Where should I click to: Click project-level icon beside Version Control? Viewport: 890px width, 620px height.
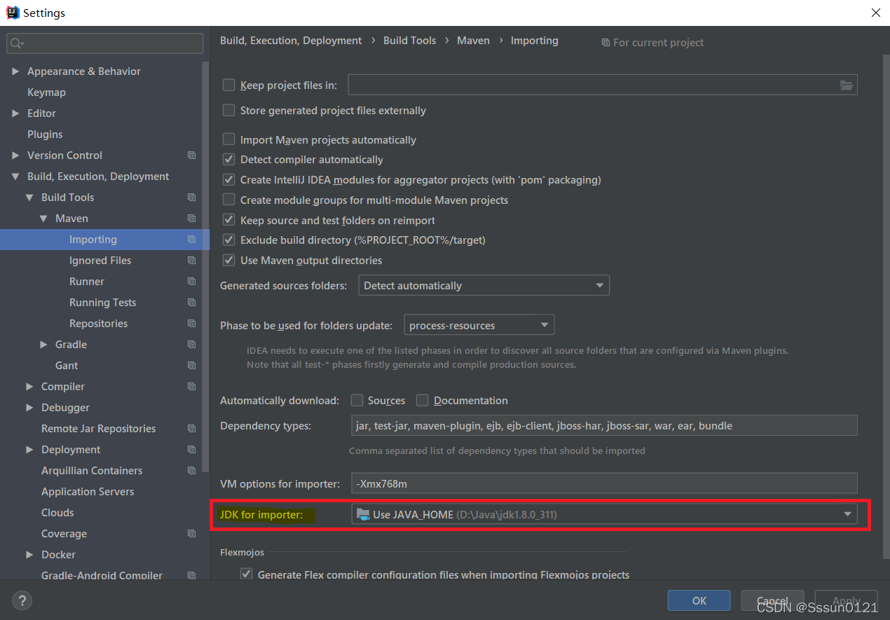[191, 156]
